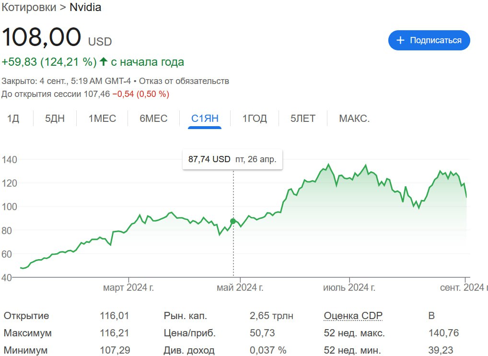Click the Открытие row label
Screen dimensions: 488x356
coord(26,316)
